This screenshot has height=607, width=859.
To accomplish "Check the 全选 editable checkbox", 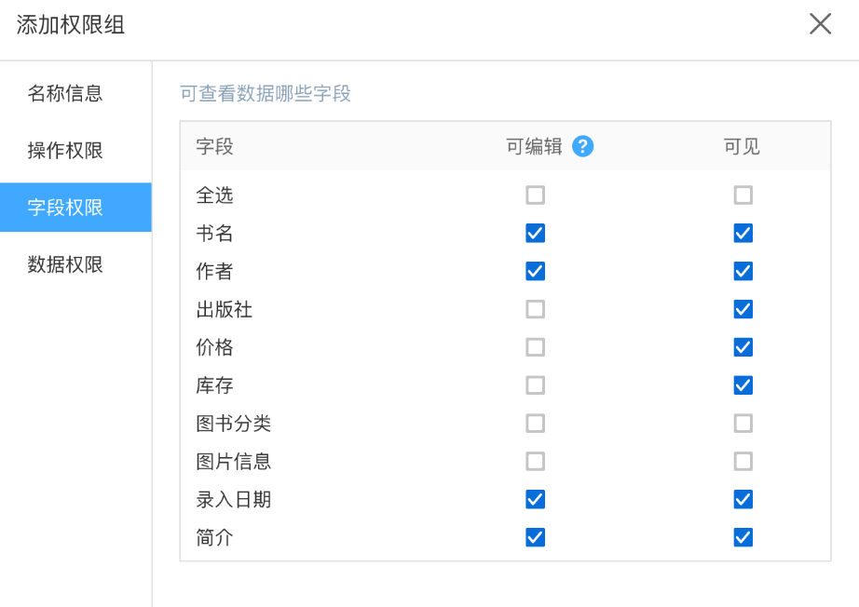I will [x=535, y=196].
